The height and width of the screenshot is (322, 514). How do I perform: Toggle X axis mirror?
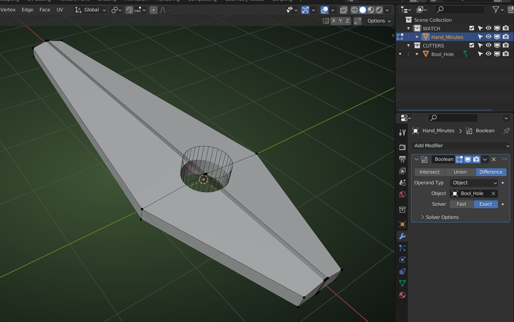coord(334,21)
